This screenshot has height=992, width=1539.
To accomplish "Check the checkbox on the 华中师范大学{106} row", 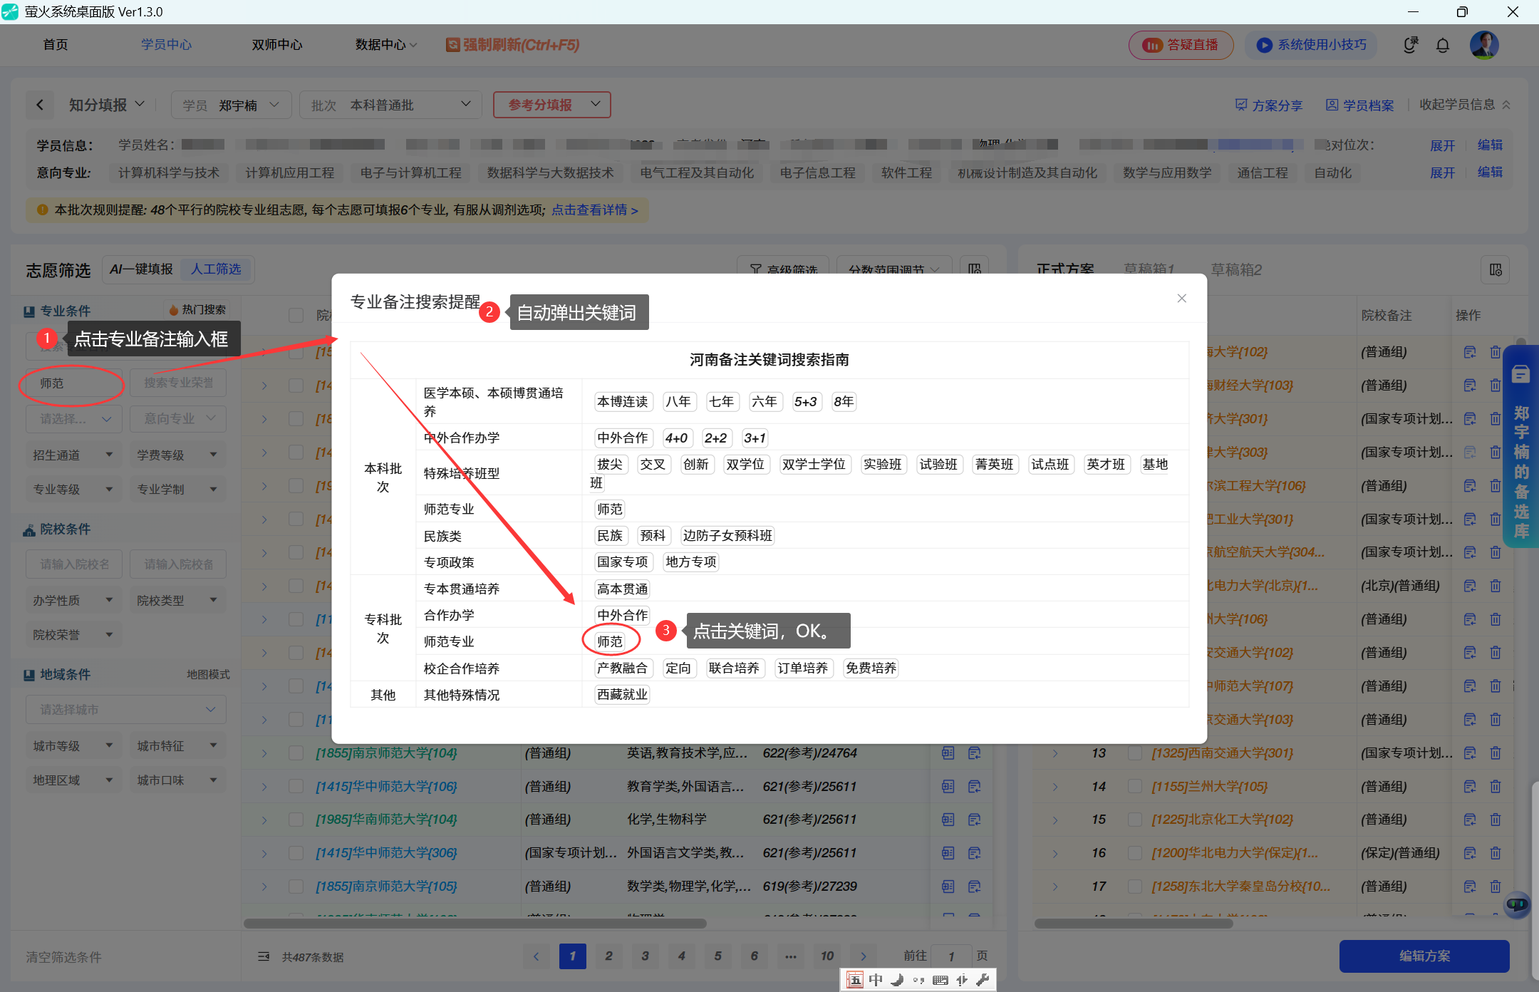I will [x=296, y=786].
